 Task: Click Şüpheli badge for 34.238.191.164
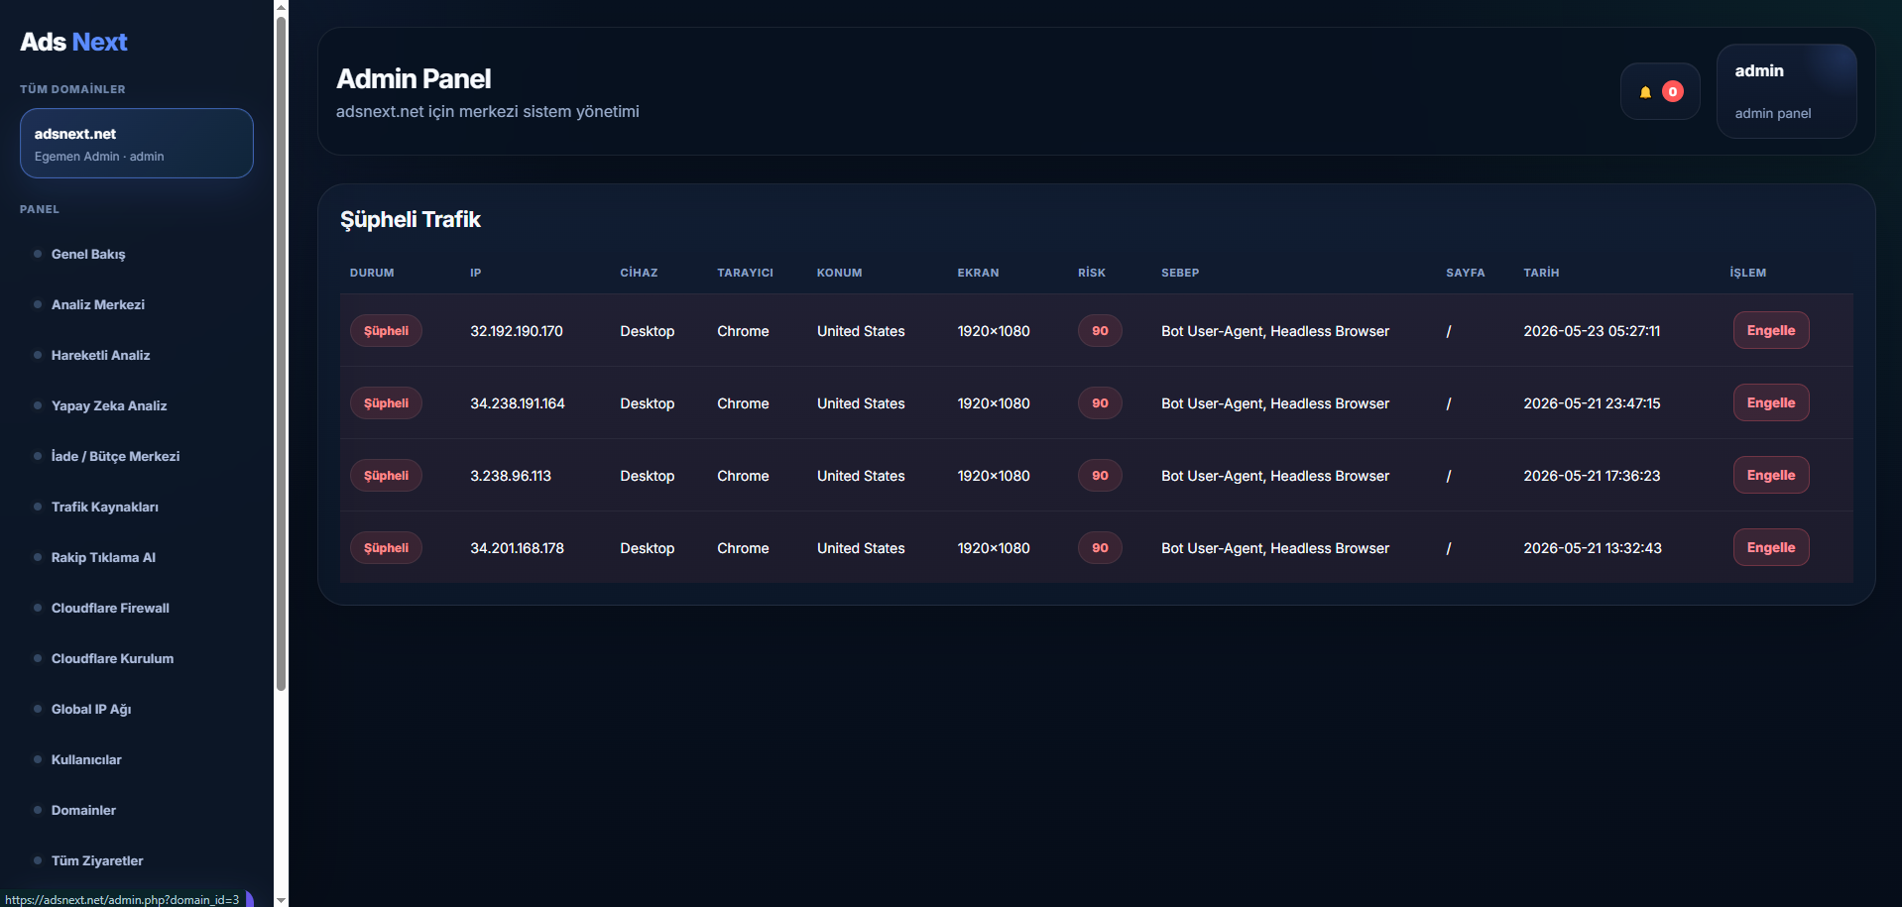click(x=386, y=402)
